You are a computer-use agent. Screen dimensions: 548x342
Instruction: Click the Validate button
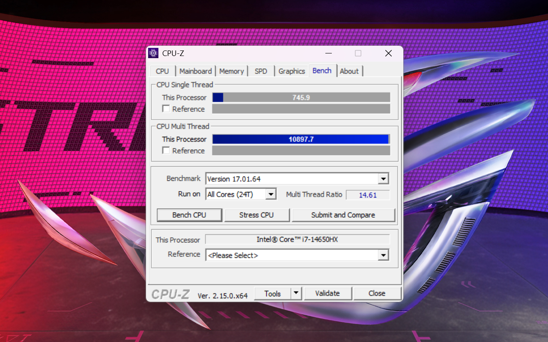[328, 294]
